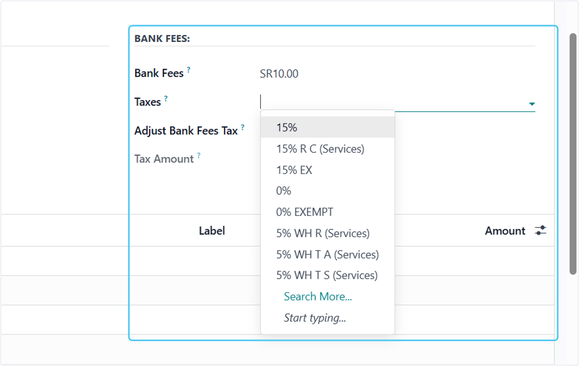This screenshot has height=366, width=579.
Task: Show help for Adjust Bank Fees Tax
Action: click(243, 127)
